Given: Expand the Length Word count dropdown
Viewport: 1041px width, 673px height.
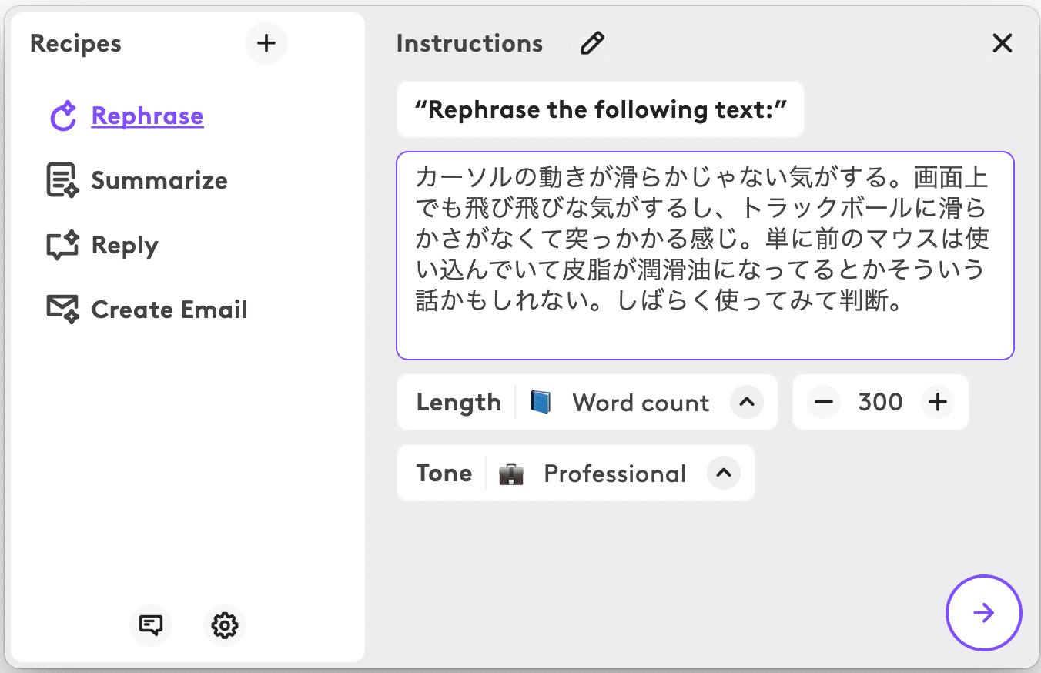Looking at the screenshot, I should (x=746, y=402).
